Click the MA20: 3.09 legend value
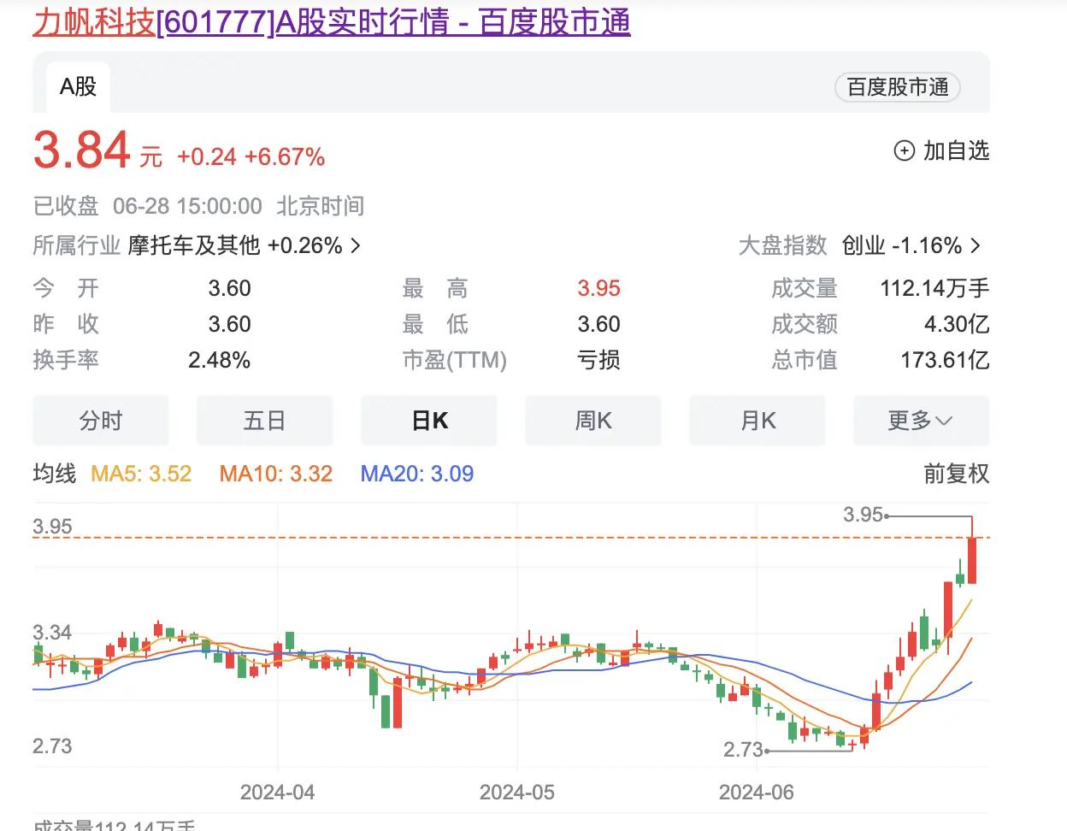The width and height of the screenshot is (1067, 831). 417,474
